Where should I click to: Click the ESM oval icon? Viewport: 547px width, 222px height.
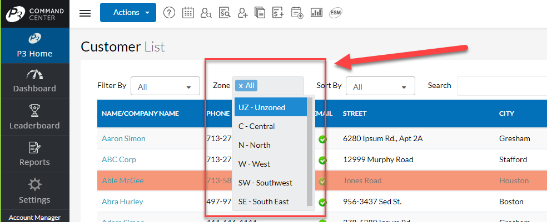click(335, 13)
